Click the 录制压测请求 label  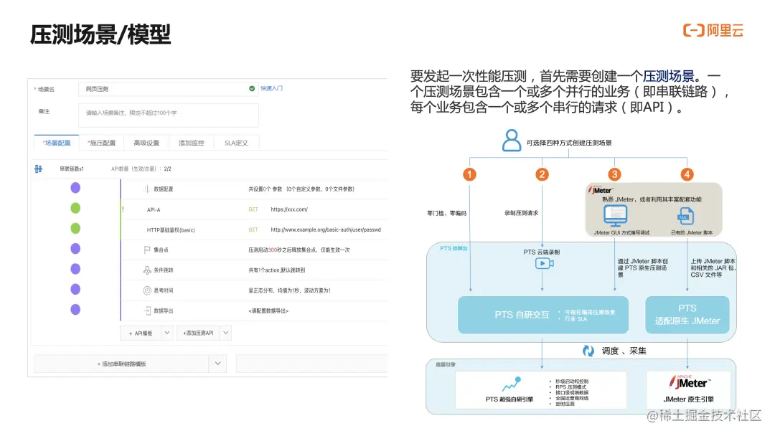pyautogui.click(x=521, y=213)
